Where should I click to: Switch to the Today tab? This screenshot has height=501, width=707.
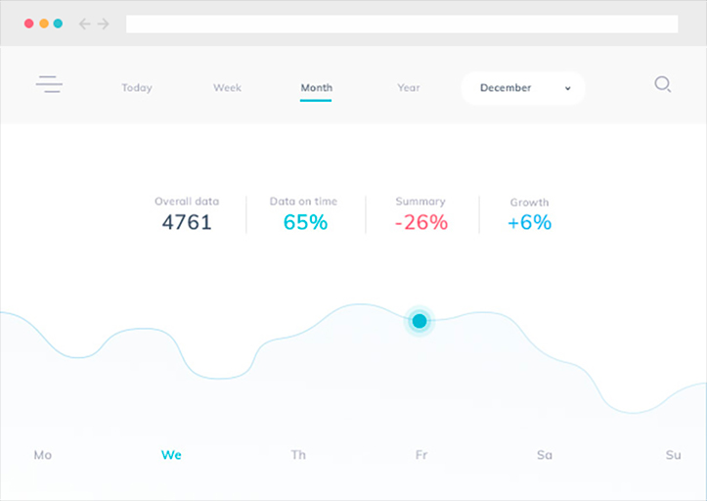pyautogui.click(x=137, y=87)
